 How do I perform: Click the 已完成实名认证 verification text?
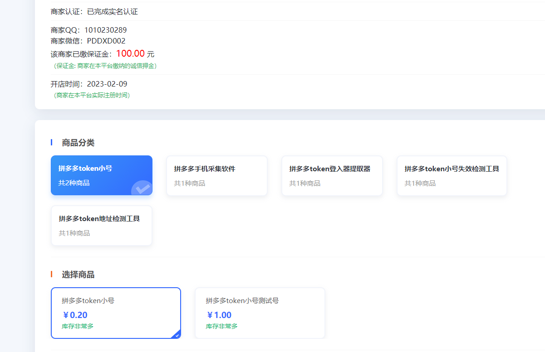pyautogui.click(x=113, y=12)
